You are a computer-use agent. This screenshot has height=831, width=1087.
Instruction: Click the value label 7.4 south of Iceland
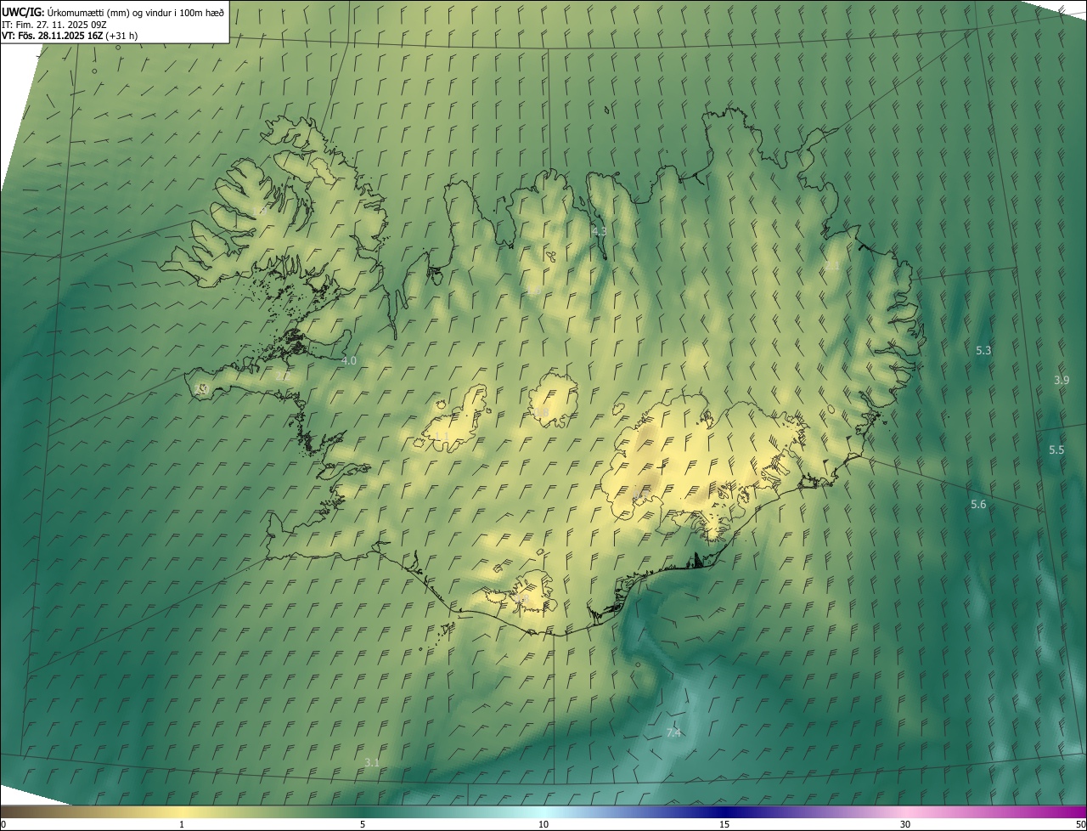[673, 732]
